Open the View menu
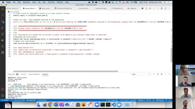Image resolution: width=195 pixels, height=109 pixels. [34, 2]
